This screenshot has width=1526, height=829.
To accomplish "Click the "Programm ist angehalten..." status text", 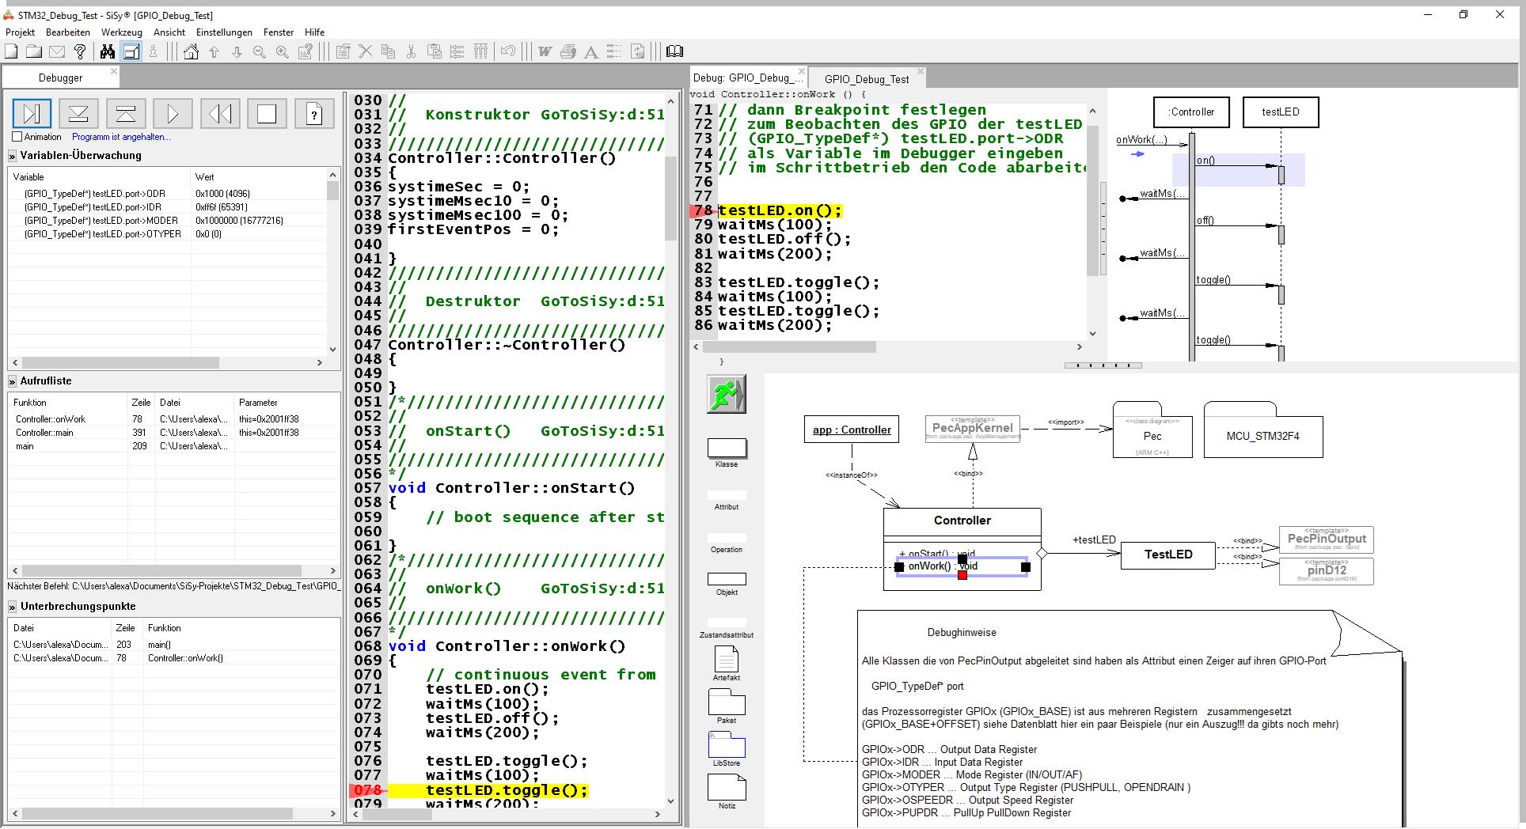I will (x=121, y=137).
